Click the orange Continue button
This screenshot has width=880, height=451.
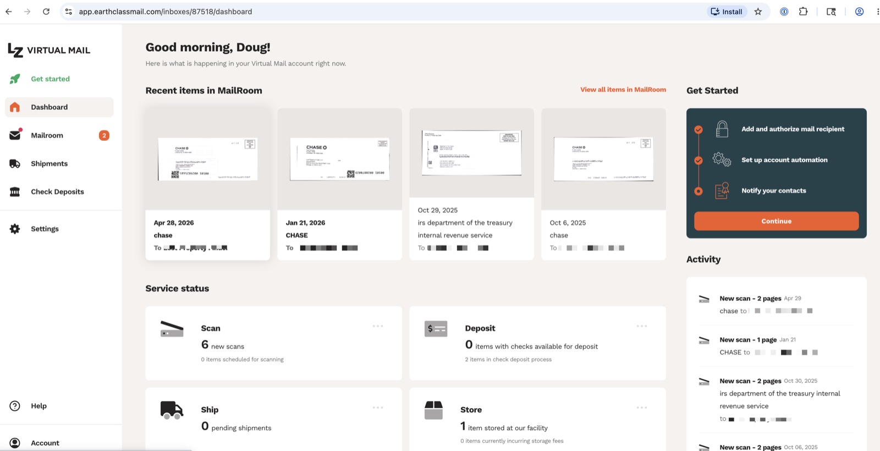[776, 221]
